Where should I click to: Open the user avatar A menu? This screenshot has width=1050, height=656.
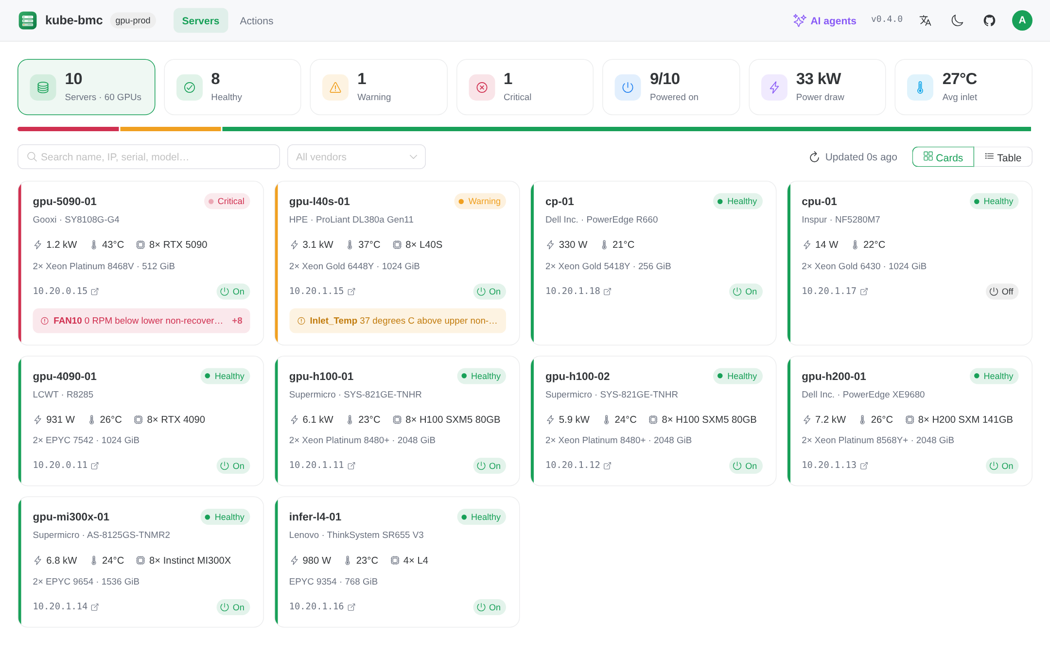[x=1022, y=20]
